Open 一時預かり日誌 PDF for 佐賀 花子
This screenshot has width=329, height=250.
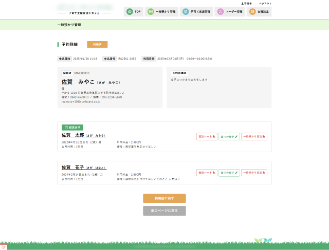[x=254, y=173]
